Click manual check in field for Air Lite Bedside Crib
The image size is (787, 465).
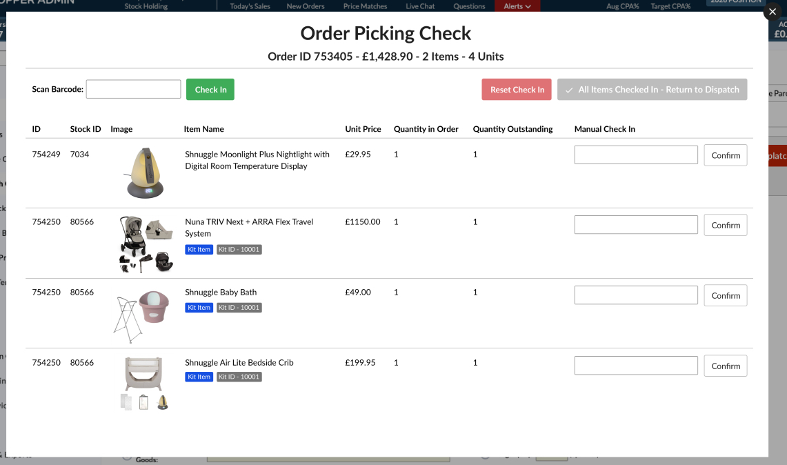coord(636,365)
